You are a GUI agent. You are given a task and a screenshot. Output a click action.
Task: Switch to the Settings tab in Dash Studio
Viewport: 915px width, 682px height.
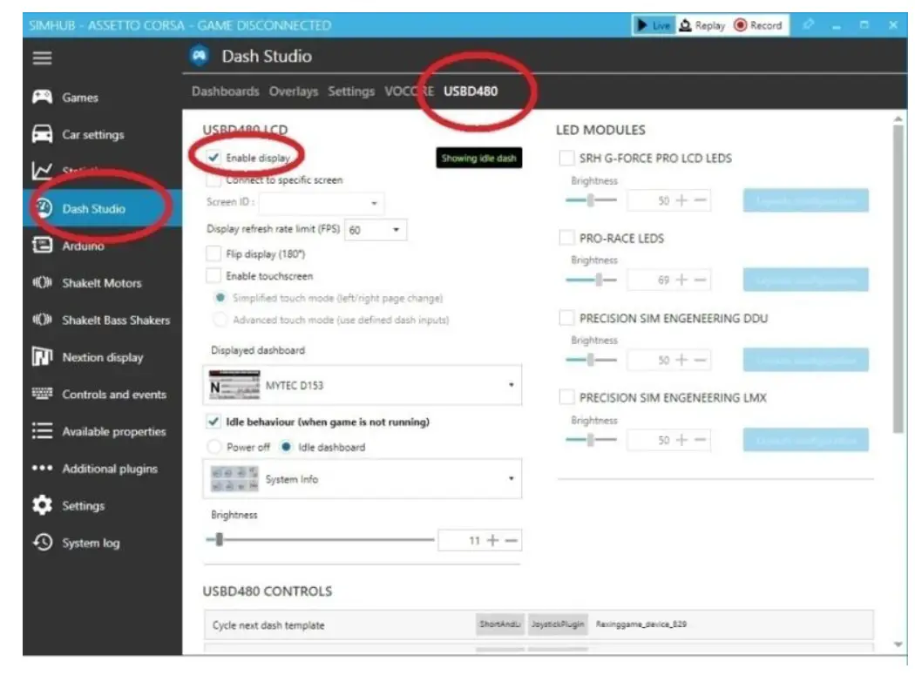tap(351, 91)
